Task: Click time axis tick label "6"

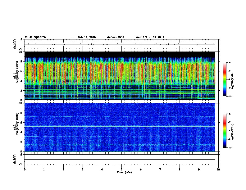Action: click(141, 170)
